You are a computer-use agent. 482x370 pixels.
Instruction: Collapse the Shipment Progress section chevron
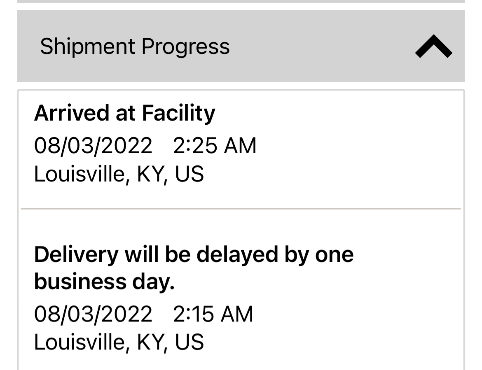433,47
